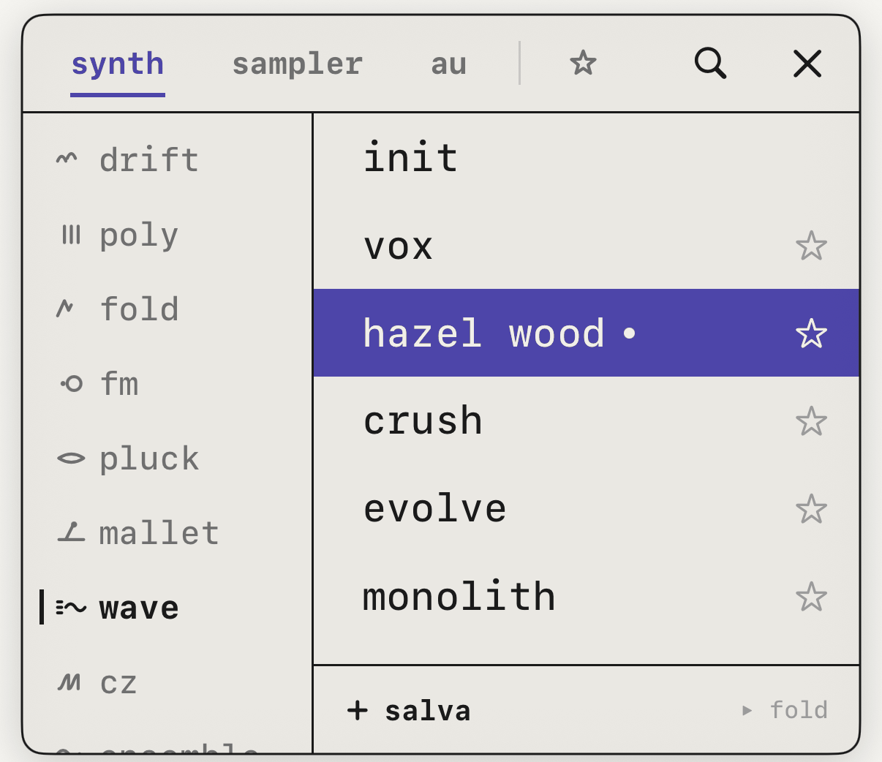Toggle favorite star on hazel wood
This screenshot has width=882, height=762.
[x=811, y=333]
